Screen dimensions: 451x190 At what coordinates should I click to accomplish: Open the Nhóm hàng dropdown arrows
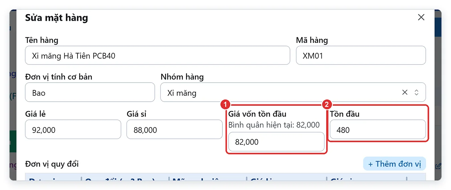tap(416, 92)
